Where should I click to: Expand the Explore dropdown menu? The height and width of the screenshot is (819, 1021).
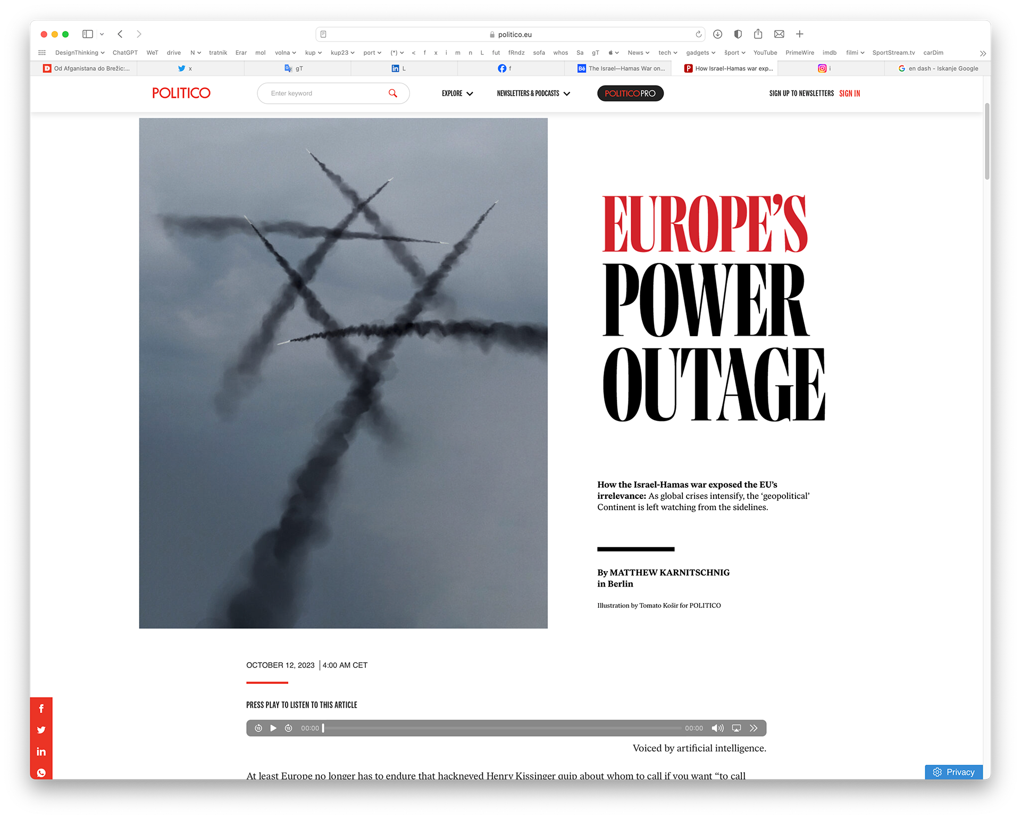point(457,93)
